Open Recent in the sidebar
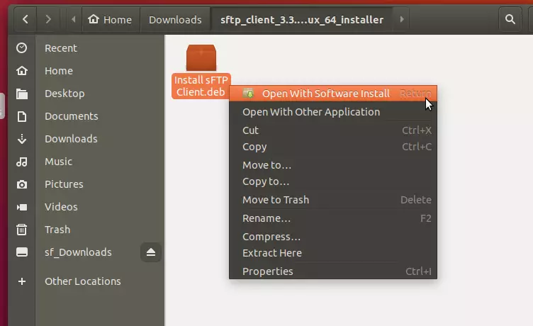 pos(61,48)
